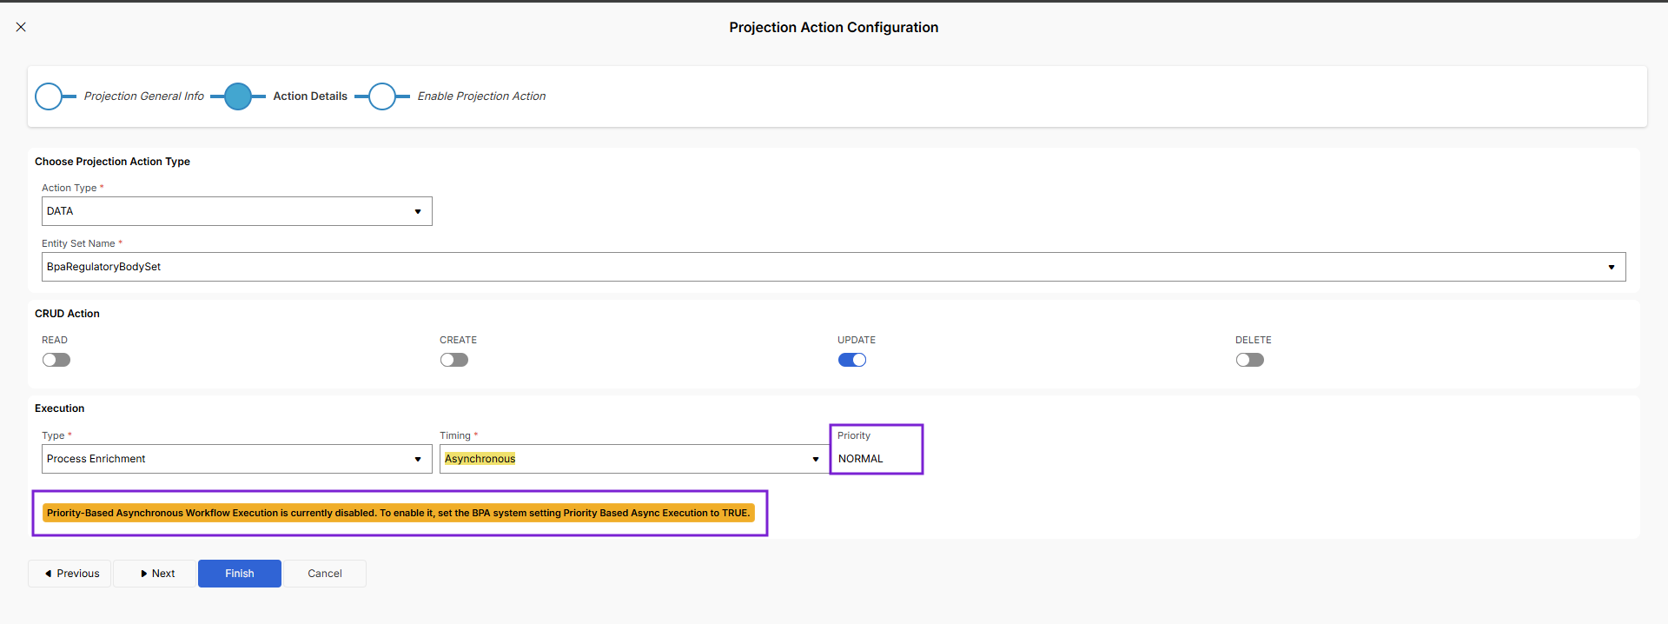
Task: Toggle the READ CRUD switch
Action: click(56, 360)
